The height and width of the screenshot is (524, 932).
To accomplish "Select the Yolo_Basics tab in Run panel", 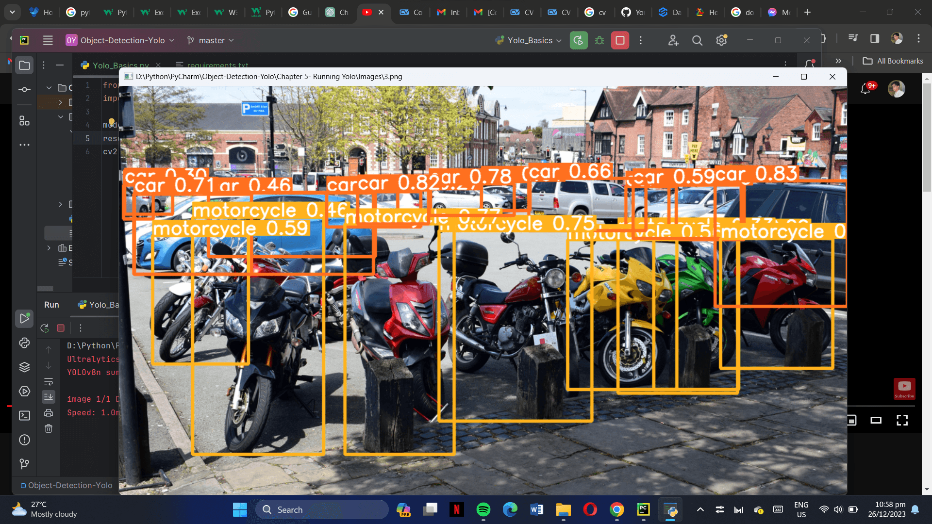I will tap(99, 305).
